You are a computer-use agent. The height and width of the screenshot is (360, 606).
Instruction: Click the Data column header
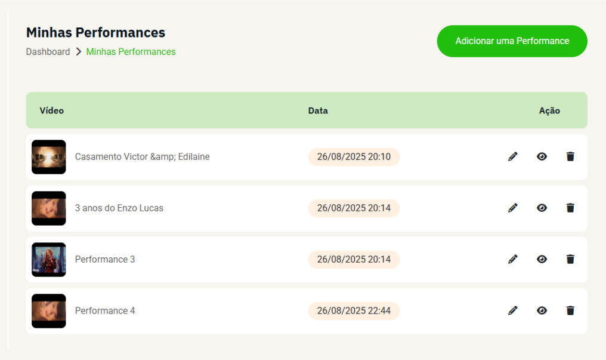tap(318, 110)
